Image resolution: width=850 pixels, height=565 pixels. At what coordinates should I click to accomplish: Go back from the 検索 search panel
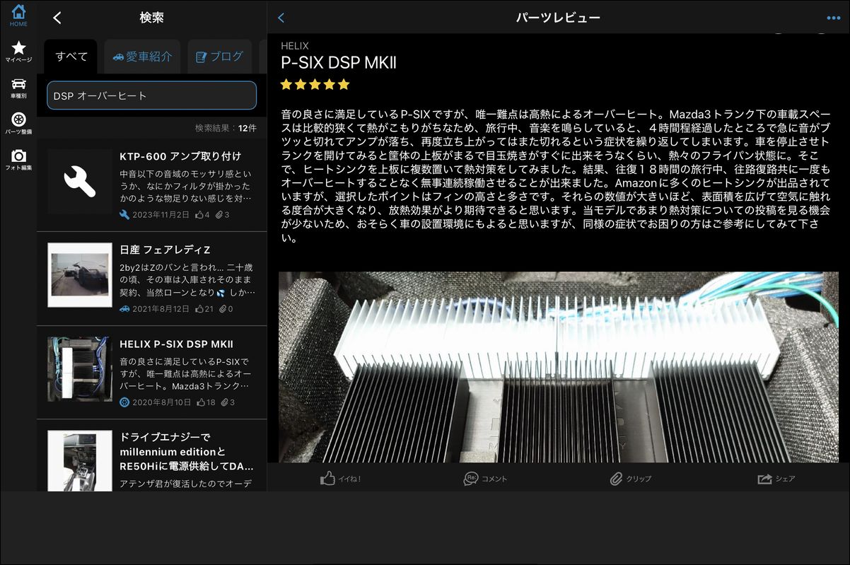57,18
